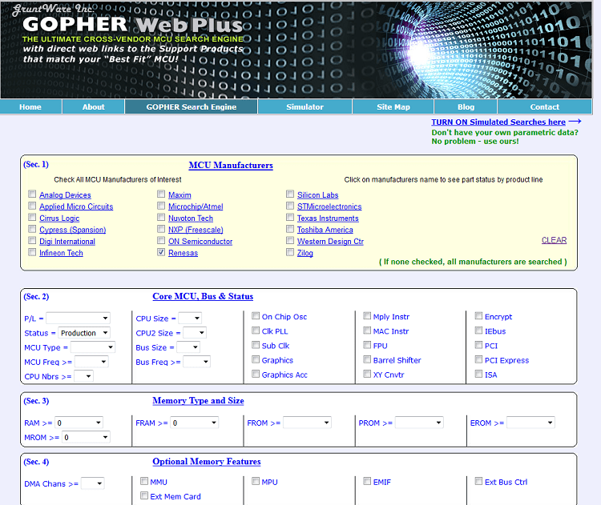Tick the NXP (Freescale) checkbox
The height and width of the screenshot is (505, 601).
click(x=161, y=229)
